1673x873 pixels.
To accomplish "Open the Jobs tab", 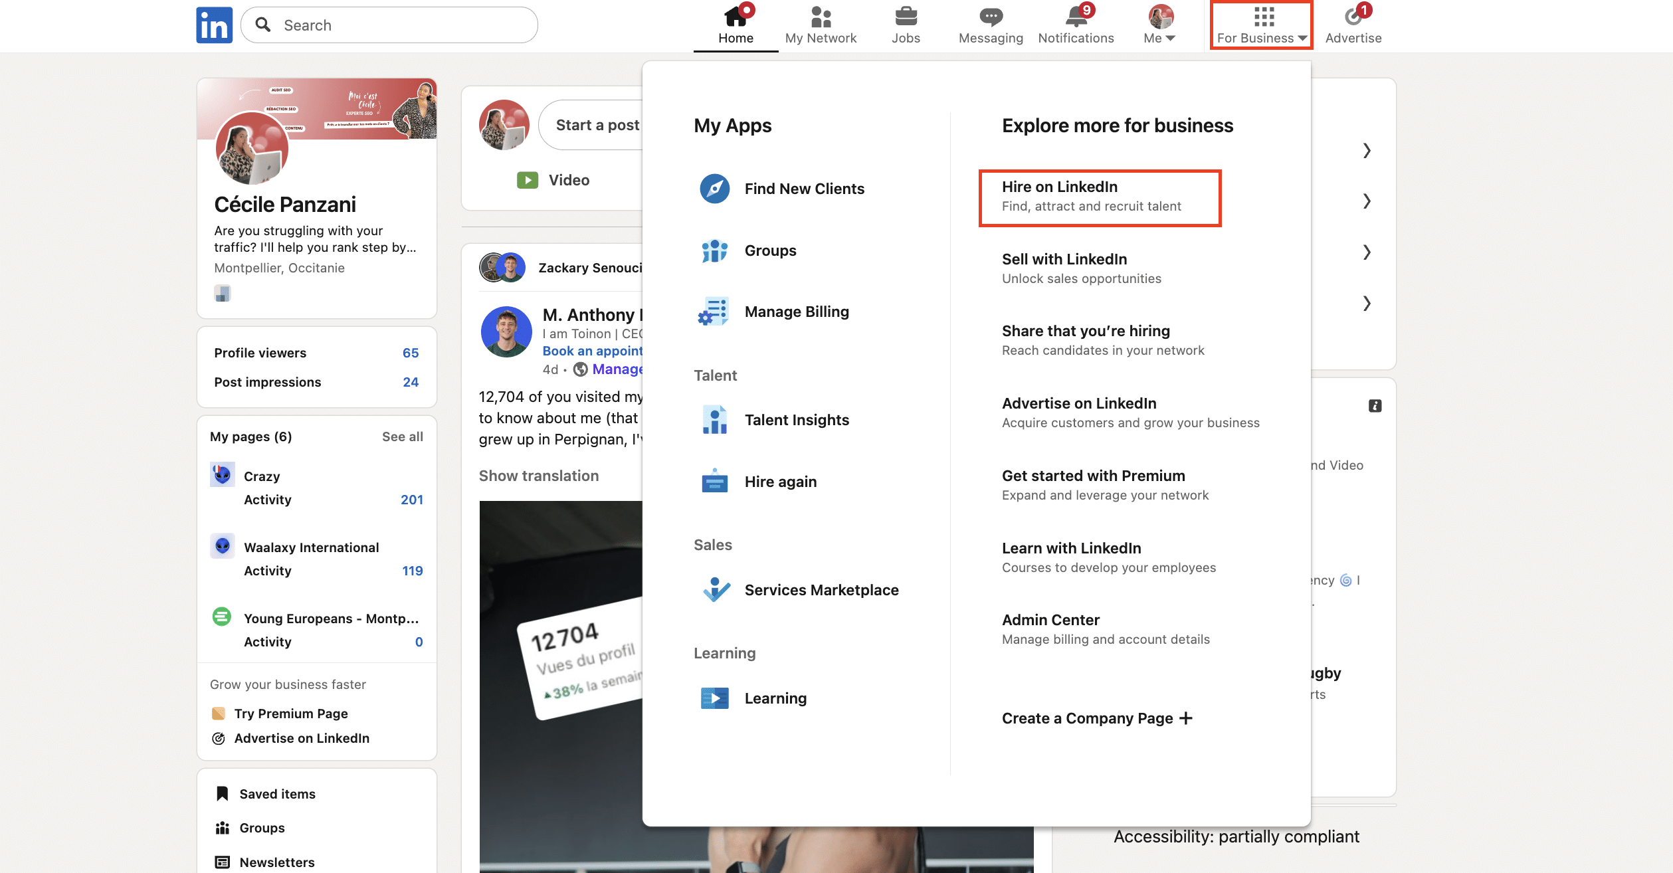I will (905, 25).
